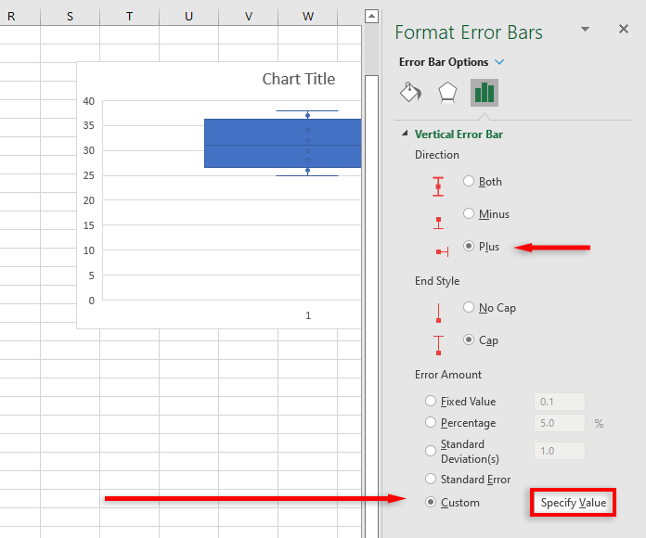Choose the No Cap end style

469,307
